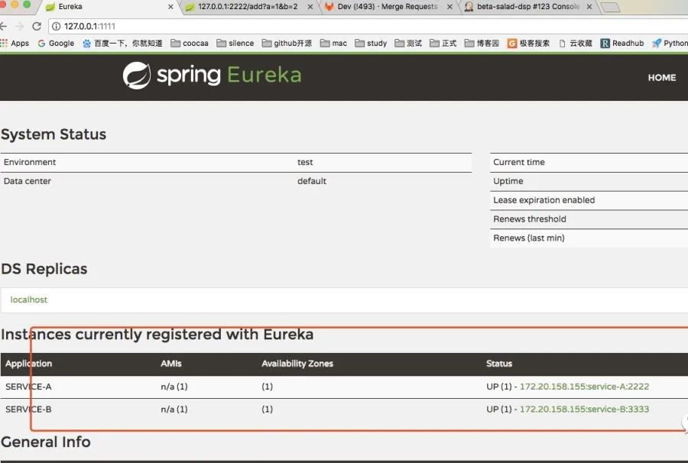
Task: Click the Spring Eureka logo
Action: 212,76
